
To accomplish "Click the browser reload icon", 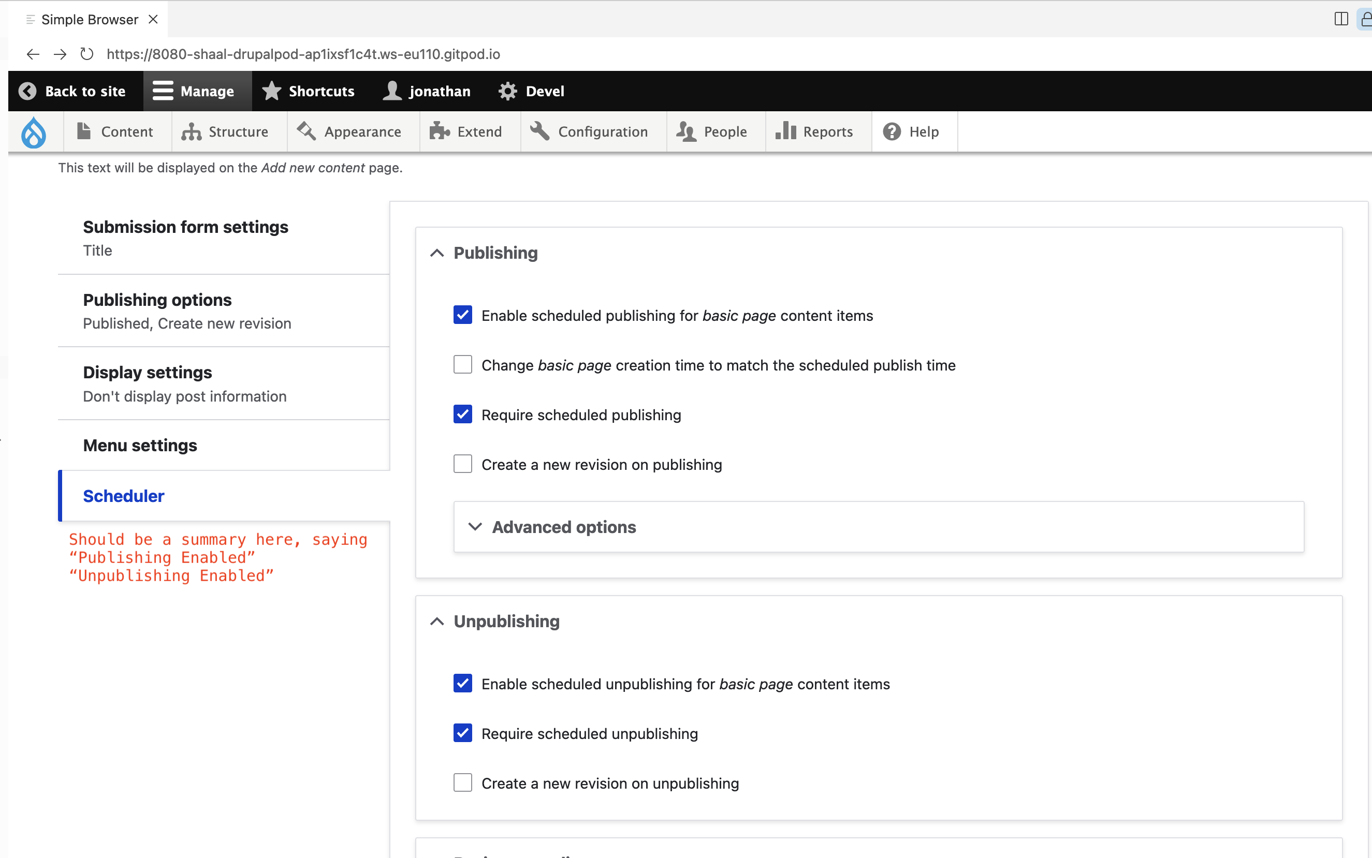I will (x=86, y=54).
